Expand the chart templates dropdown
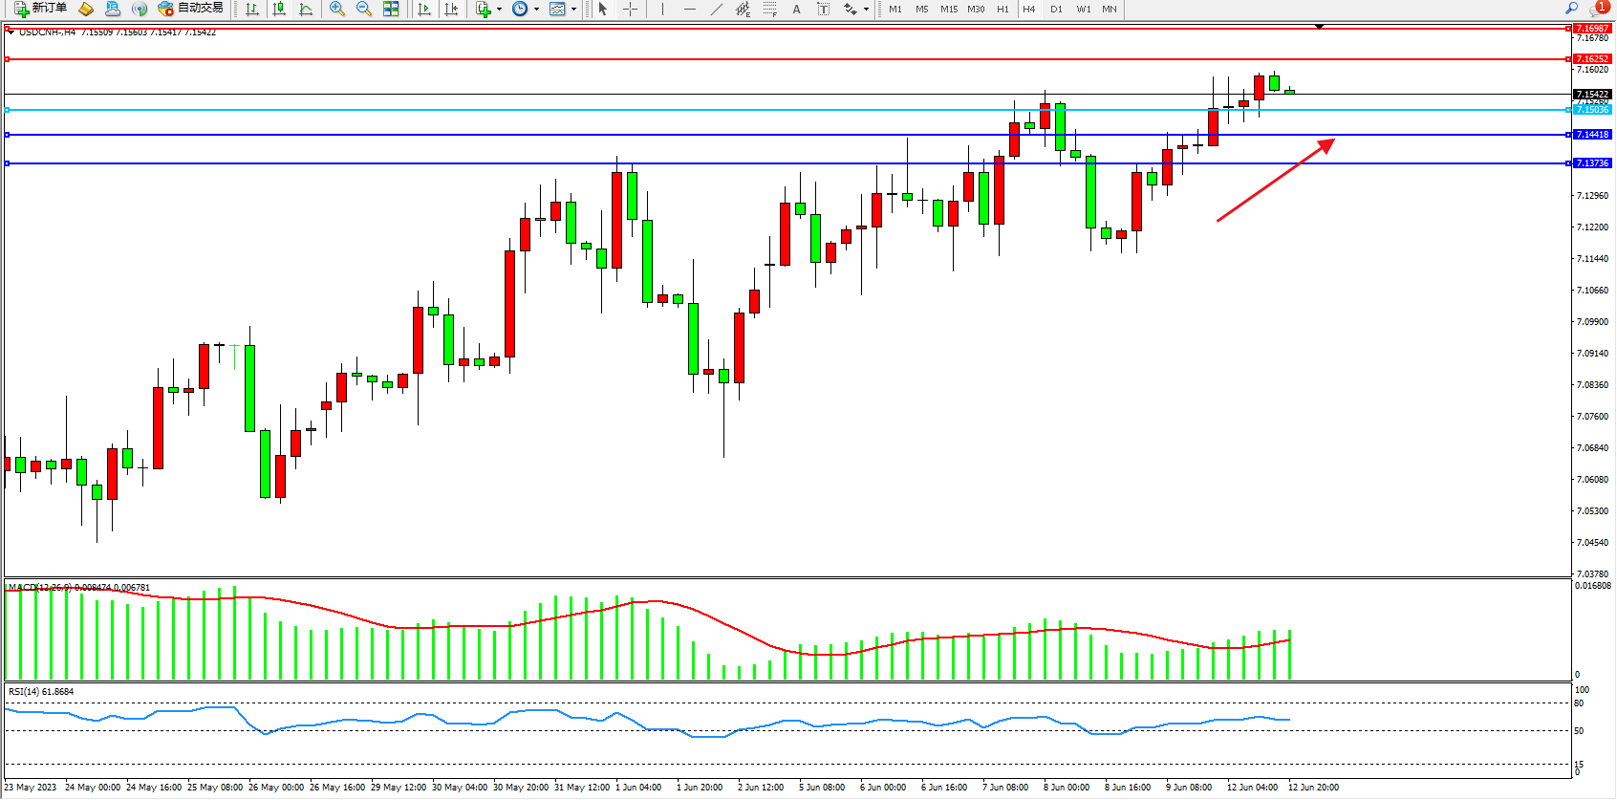This screenshot has width=1617, height=800. (x=573, y=10)
